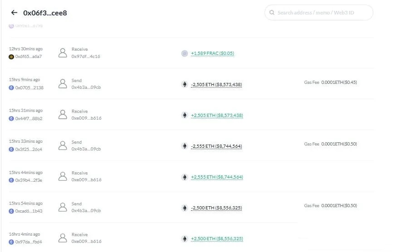
Task: Open transaction hash 0x6f65...a6a7
Action: click(29, 57)
